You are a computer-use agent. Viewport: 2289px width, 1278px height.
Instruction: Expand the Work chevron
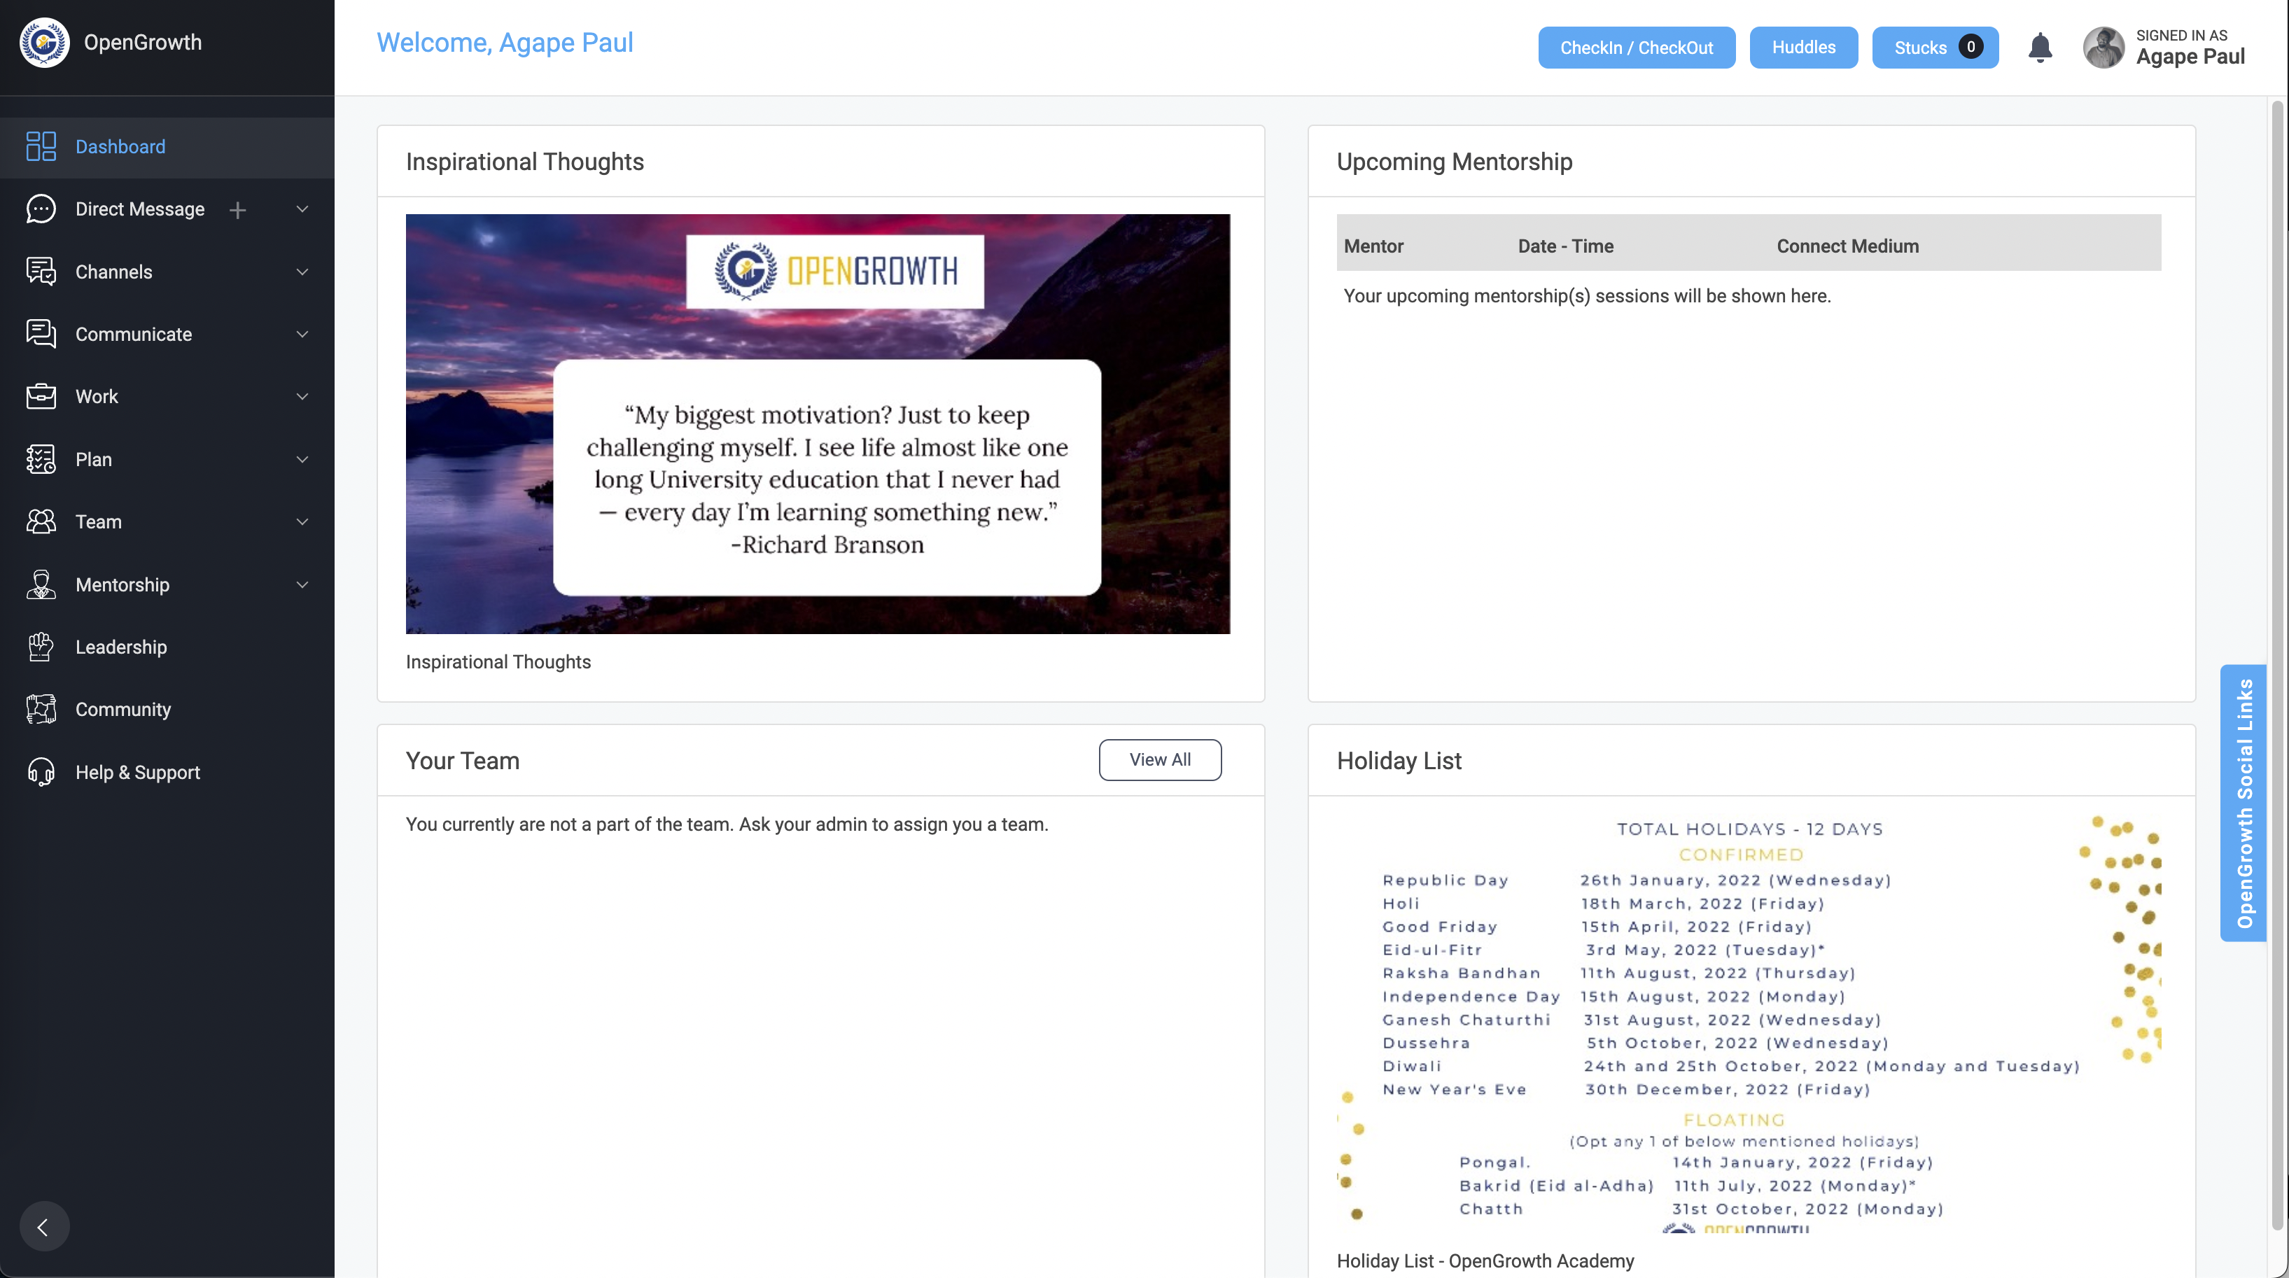pos(302,396)
